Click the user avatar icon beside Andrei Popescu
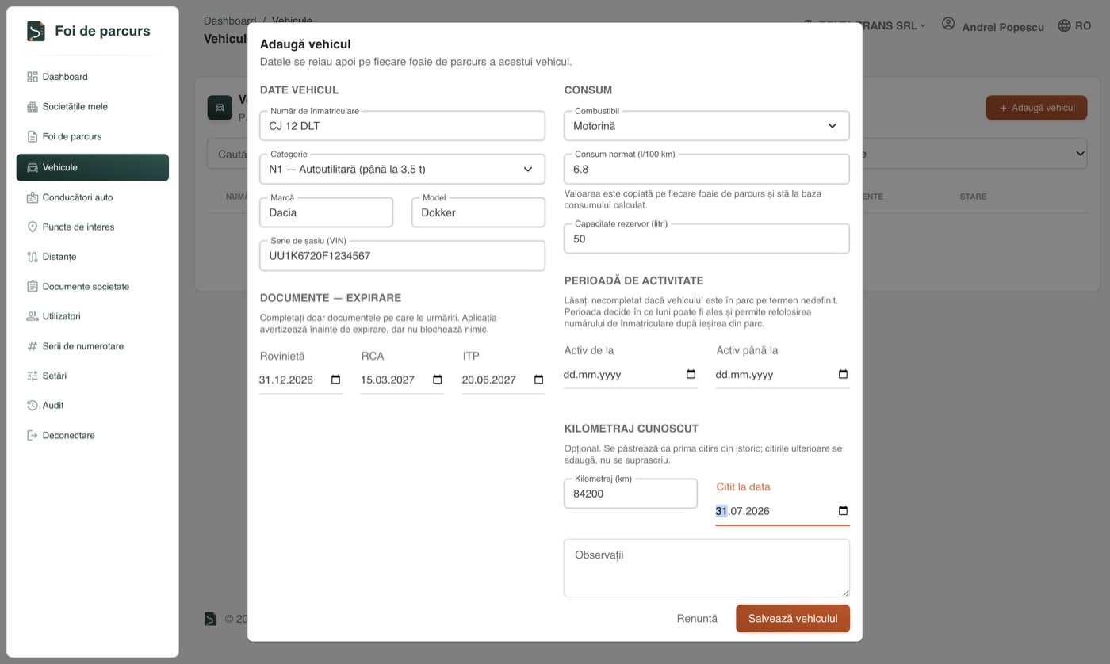The image size is (1110, 664). (948, 24)
